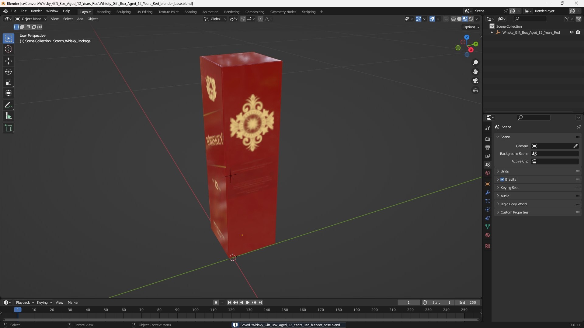This screenshot has width=584, height=328.
Task: Open Modifiers properties tab
Action: pos(488,193)
